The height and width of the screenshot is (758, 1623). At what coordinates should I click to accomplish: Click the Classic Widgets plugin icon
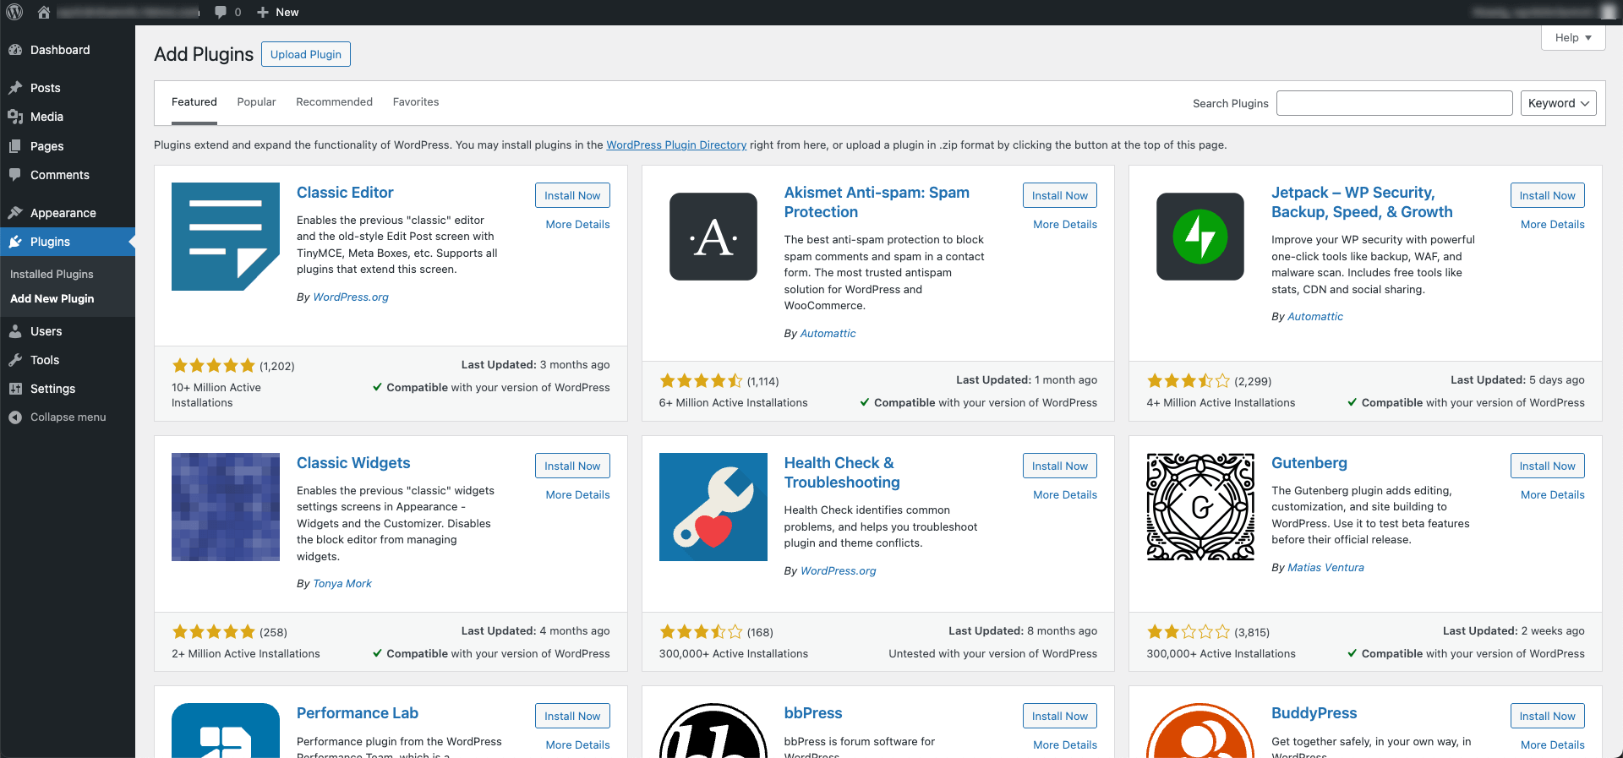[x=225, y=507]
